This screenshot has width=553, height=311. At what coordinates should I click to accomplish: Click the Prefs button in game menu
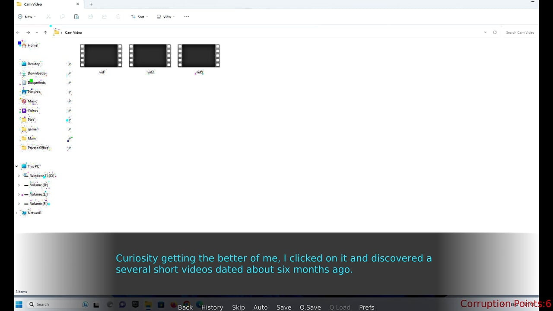[366, 307]
